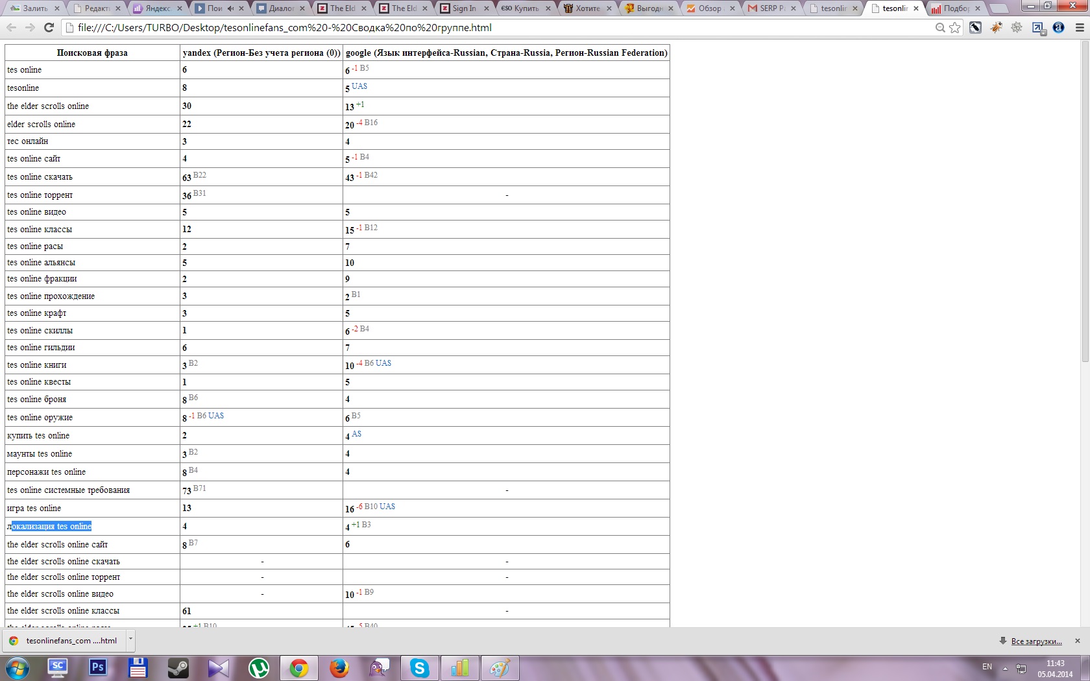Open Skype from the taskbar
Image resolution: width=1090 pixels, height=681 pixels.
(x=420, y=667)
